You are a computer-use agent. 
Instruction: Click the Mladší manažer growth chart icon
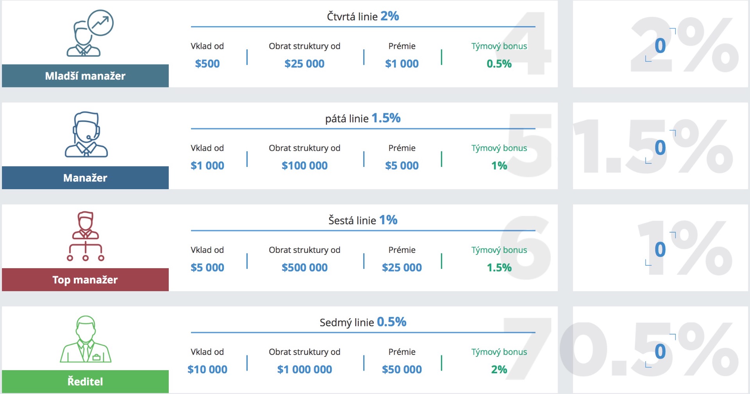point(90,34)
